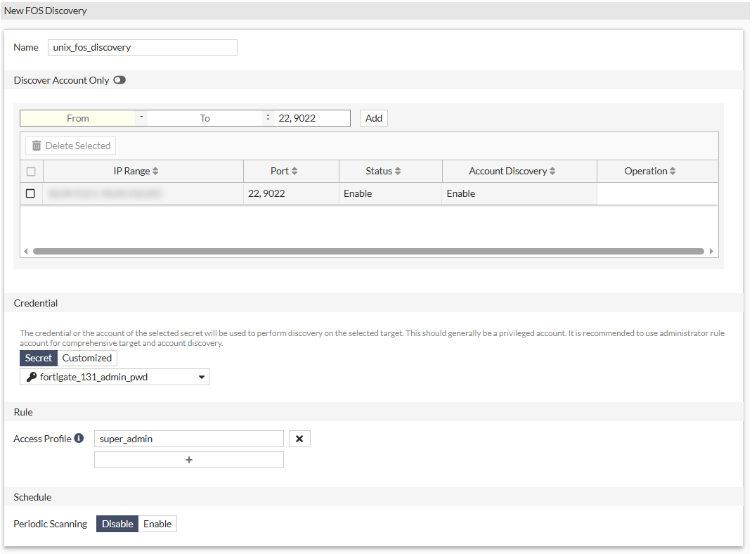This screenshot has width=752, height=554.
Task: Click the Add button
Action: tap(374, 118)
